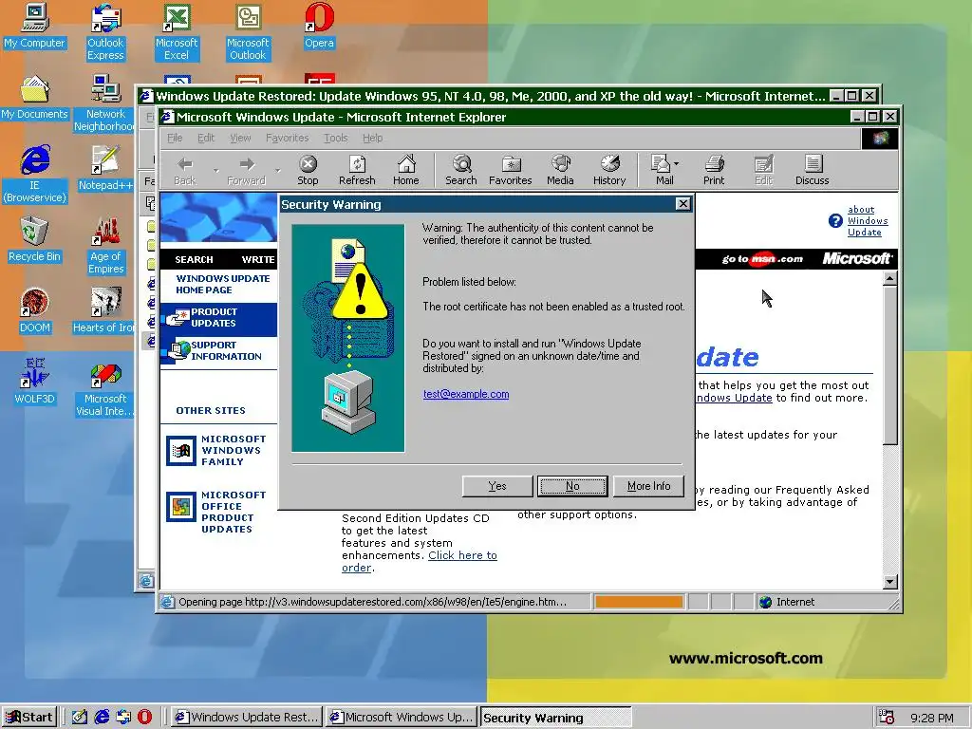Select IE (Browservice) desktop icon

coord(34,175)
